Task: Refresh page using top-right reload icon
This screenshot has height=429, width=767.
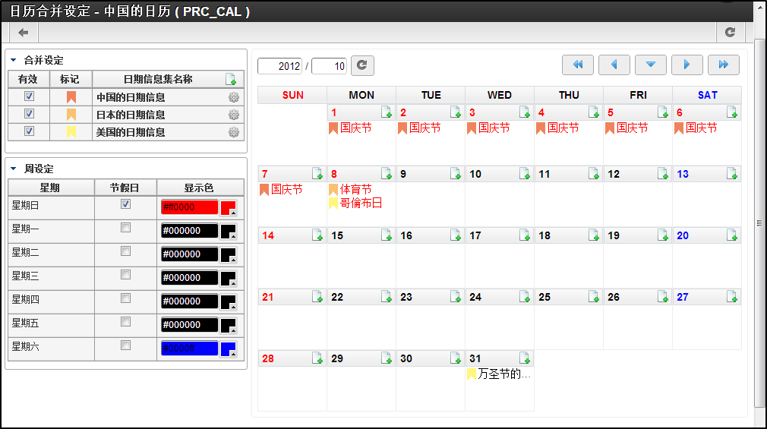Action: click(730, 33)
